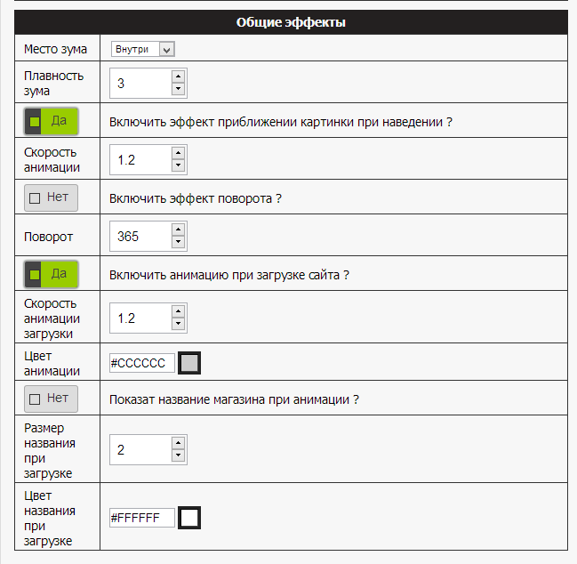
Task: Decrease Скорость анимации with down arrow
Action: click(x=178, y=165)
